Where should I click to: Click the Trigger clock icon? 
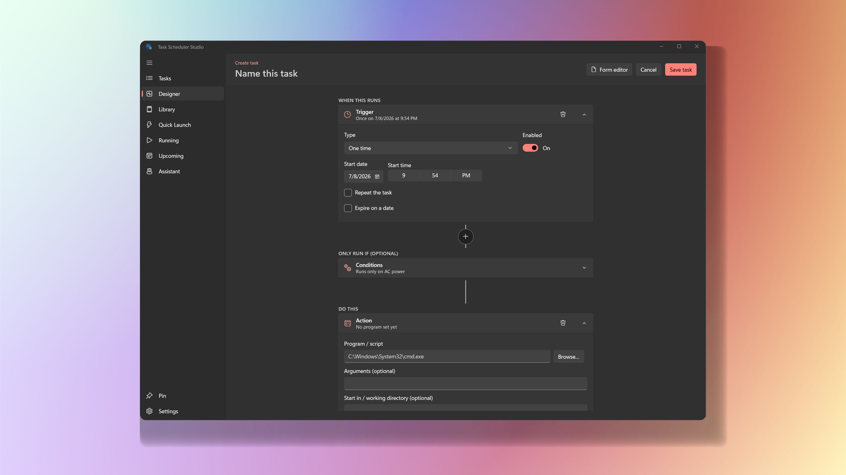[x=347, y=114]
